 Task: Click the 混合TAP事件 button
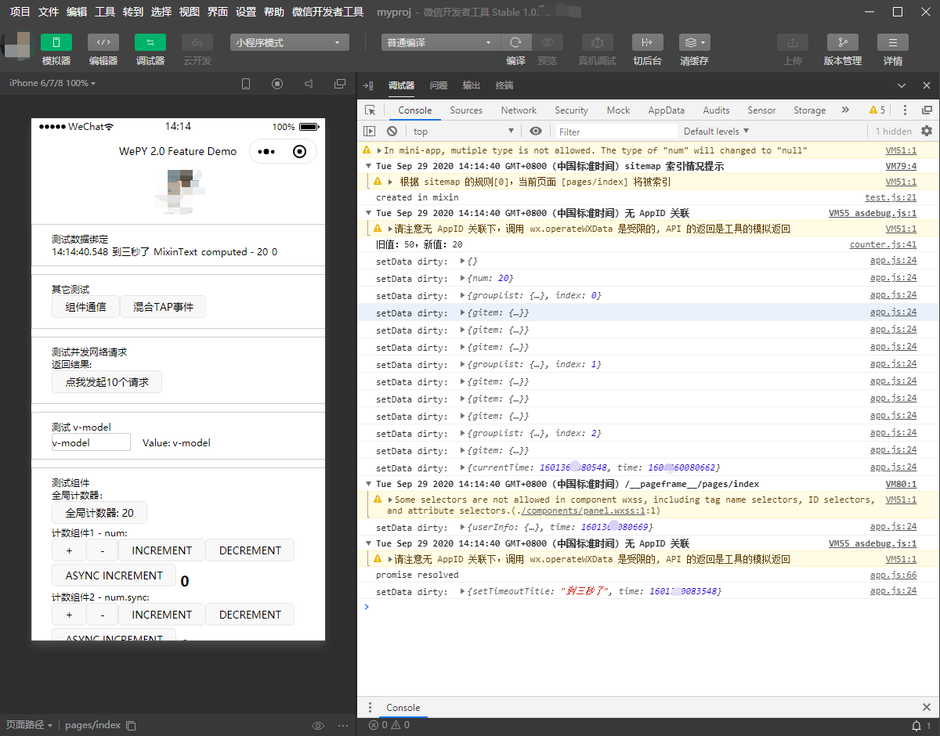pyautogui.click(x=163, y=307)
